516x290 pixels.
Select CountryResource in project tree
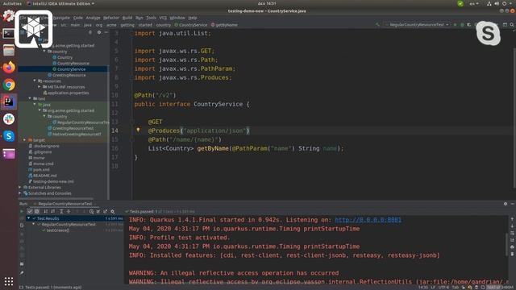[73, 63]
